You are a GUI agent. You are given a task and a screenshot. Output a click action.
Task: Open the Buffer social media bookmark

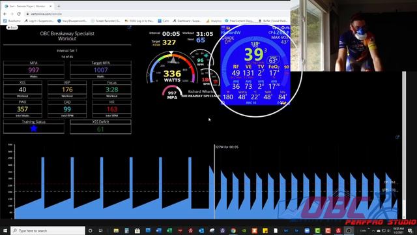(x=273, y=21)
